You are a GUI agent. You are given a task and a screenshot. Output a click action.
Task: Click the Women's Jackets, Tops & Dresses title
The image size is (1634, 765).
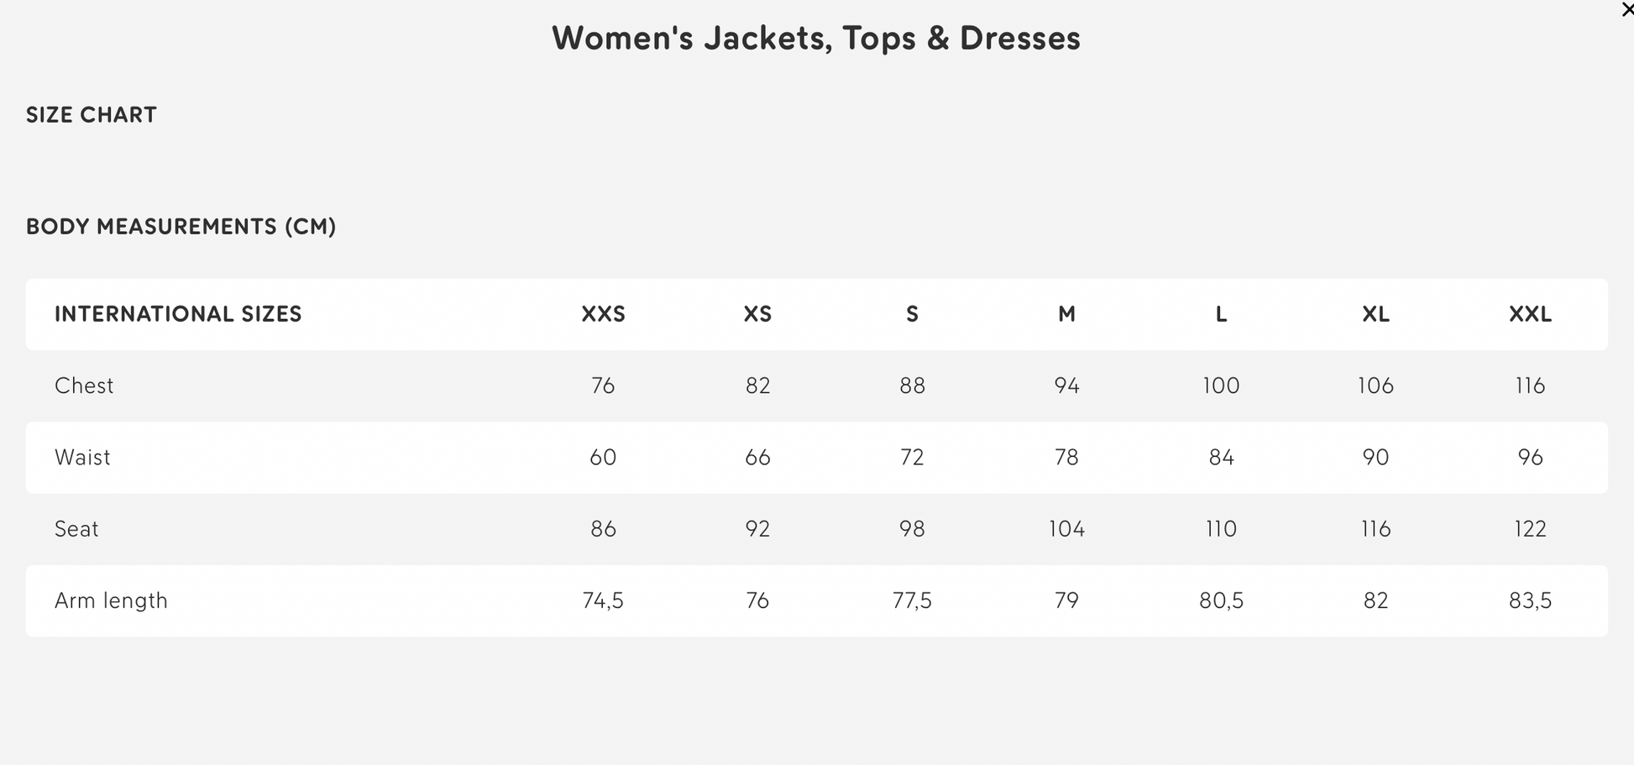pyautogui.click(x=815, y=38)
